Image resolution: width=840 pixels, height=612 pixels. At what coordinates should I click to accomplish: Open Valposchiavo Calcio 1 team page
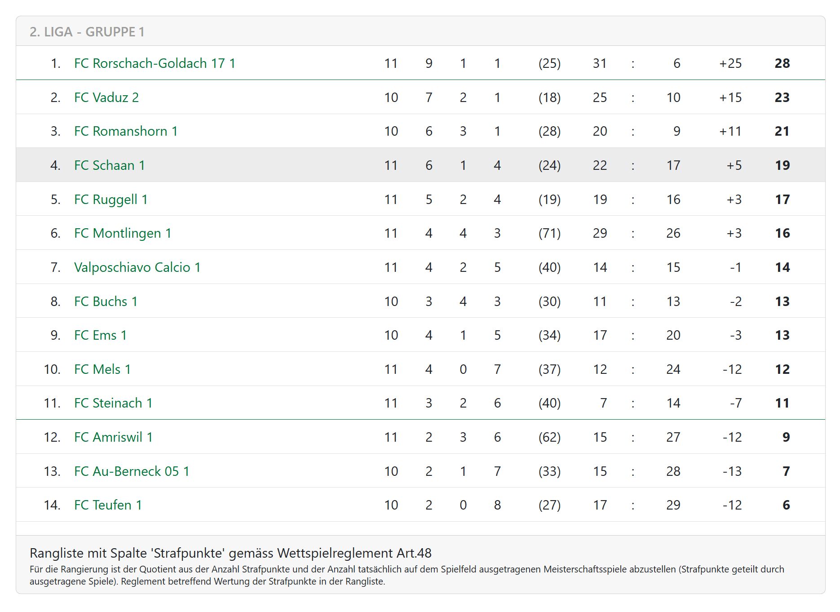pos(137,267)
